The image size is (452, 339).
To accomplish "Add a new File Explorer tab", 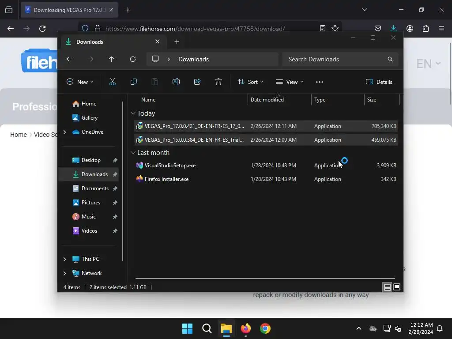I will pos(177,42).
